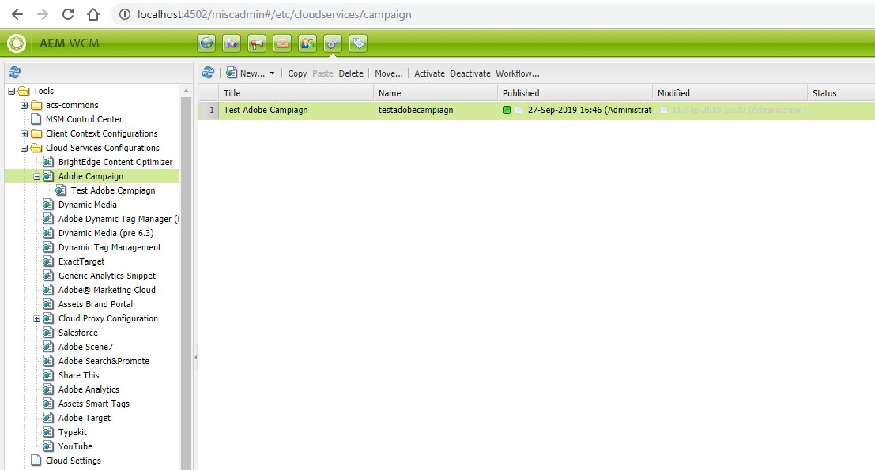
Task: Sort by Modified column header
Action: (730, 93)
